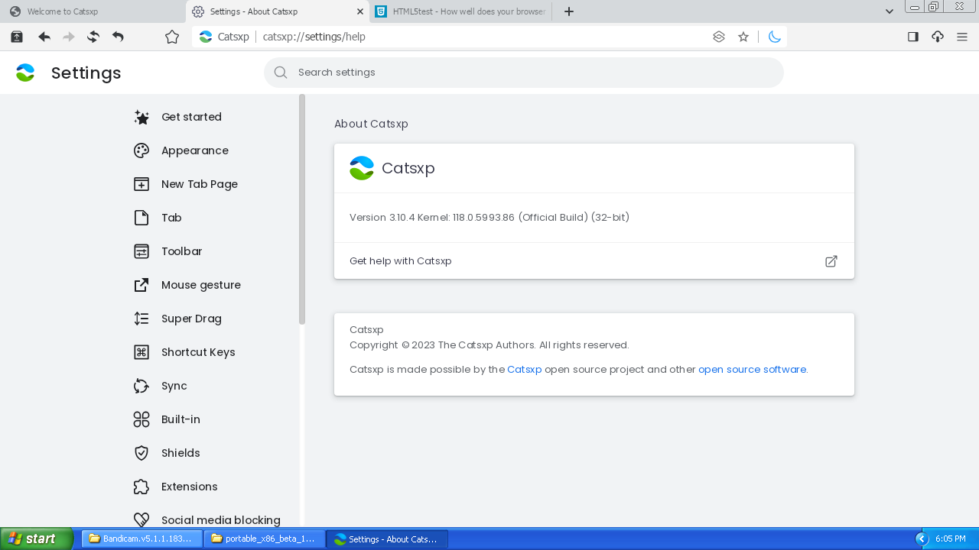Bookmark page with address bar star
This screenshot has height=550, width=979.
(743, 37)
